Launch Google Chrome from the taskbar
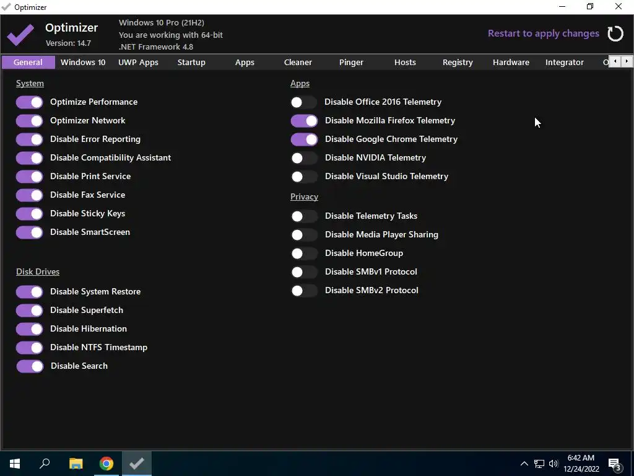 click(x=106, y=464)
